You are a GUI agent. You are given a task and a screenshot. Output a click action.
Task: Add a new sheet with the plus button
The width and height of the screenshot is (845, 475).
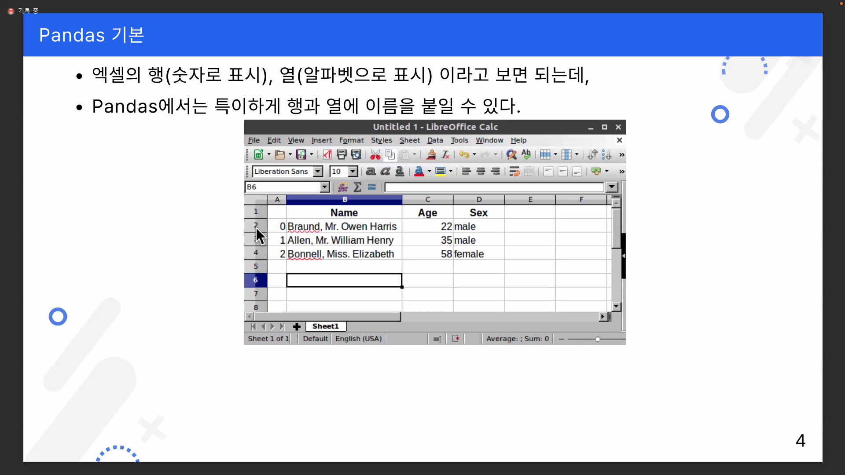tap(297, 326)
